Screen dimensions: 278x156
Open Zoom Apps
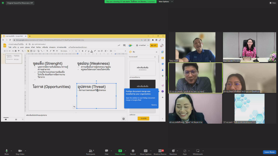(185, 152)
